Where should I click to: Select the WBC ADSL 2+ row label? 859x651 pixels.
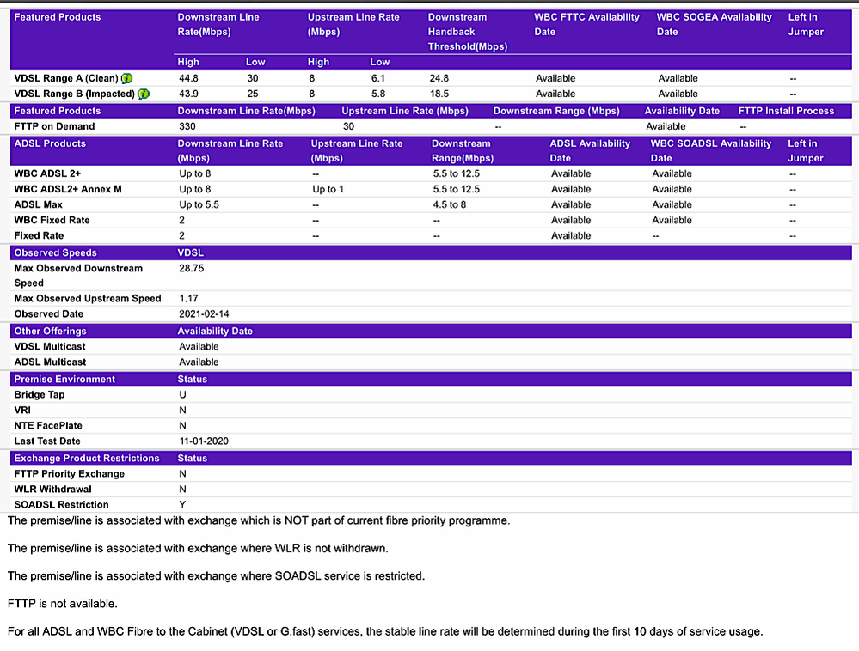[x=47, y=173]
